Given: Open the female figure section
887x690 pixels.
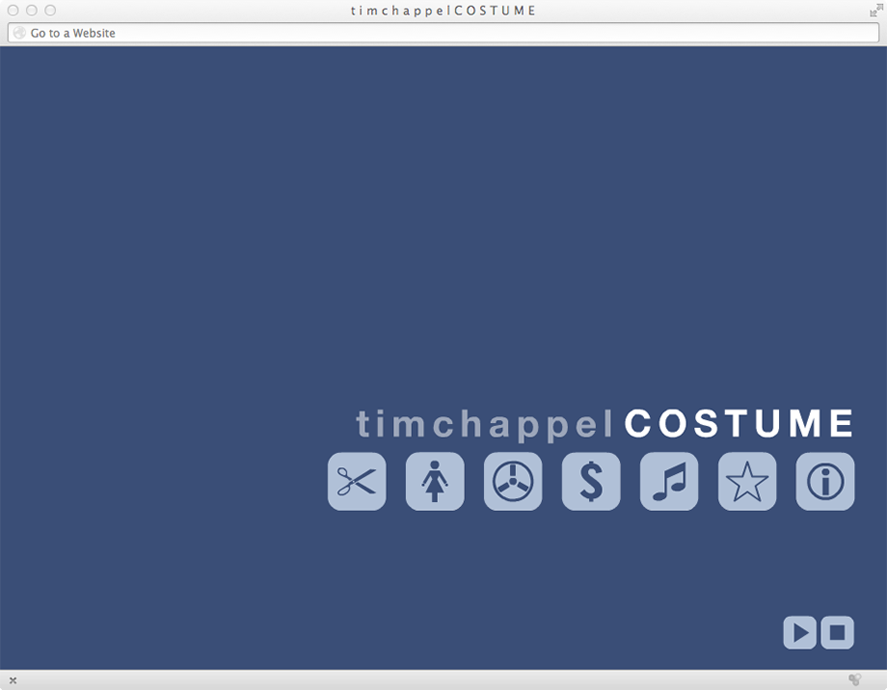Looking at the screenshot, I should click(x=434, y=481).
